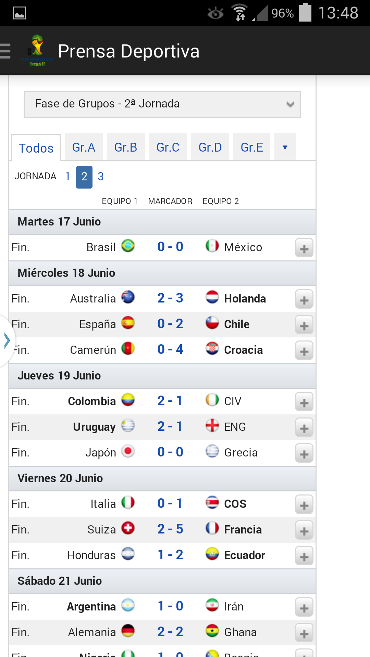Click the Alemania flag icon

(x=128, y=631)
